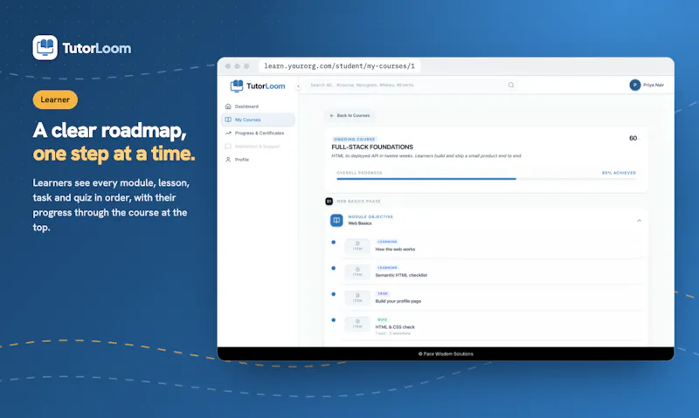Open the Semantic HTML checklist lesson
The width and height of the screenshot is (699, 418).
coord(401,275)
